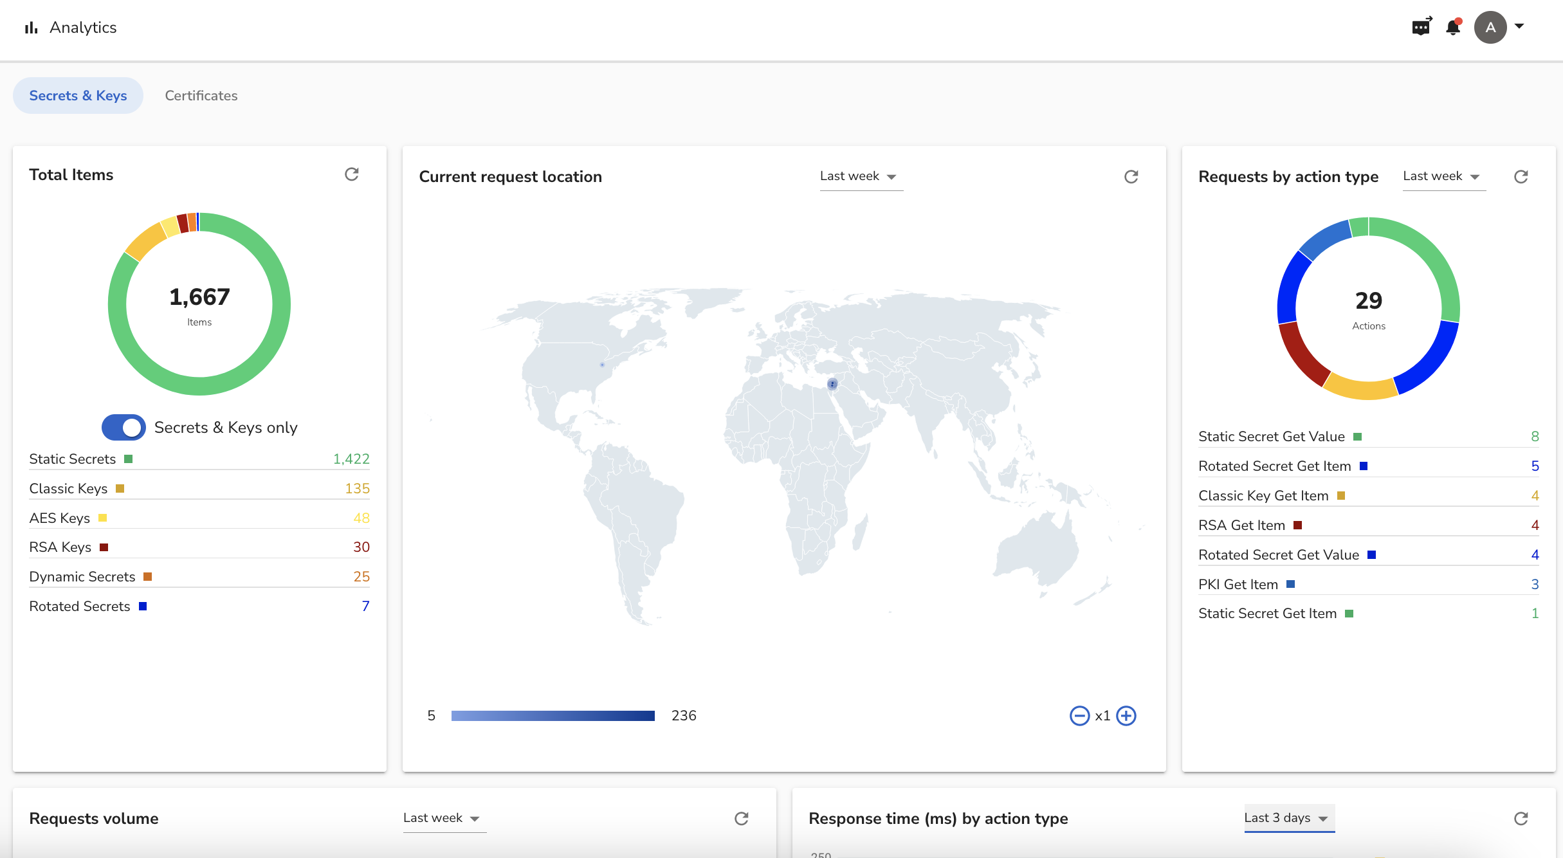The image size is (1563, 858).
Task: Click the request marker over the Middle East
Action: coord(832,384)
